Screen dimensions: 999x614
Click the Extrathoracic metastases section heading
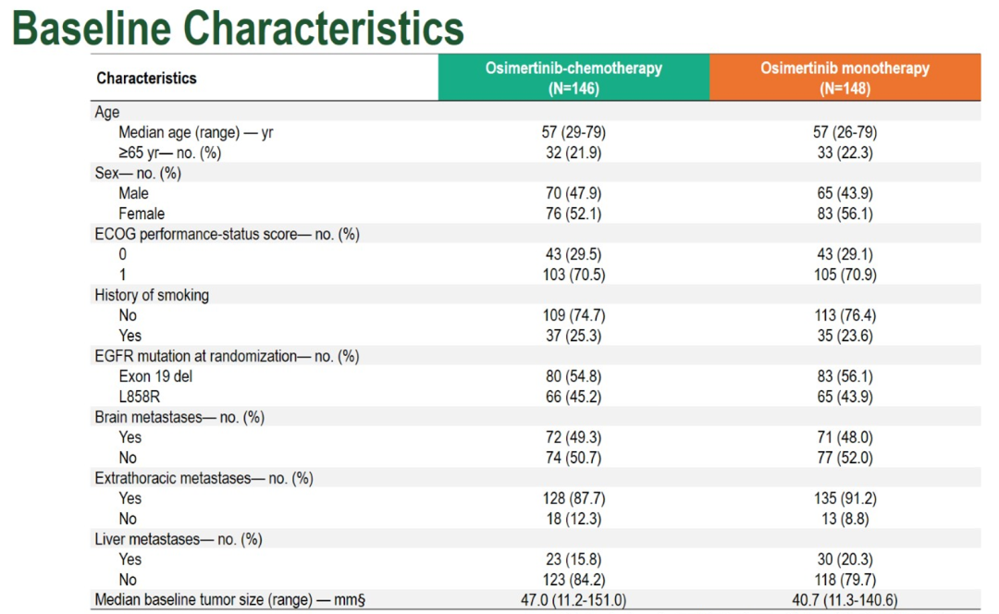pos(203,478)
